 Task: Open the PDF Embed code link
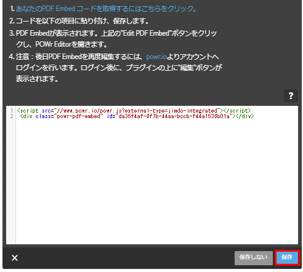click(x=106, y=9)
